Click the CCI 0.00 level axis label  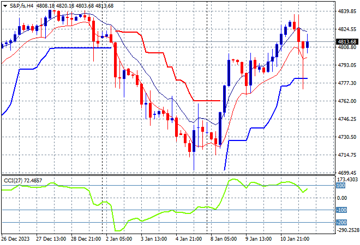pos(342,198)
